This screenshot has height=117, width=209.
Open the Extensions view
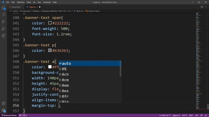[4, 35]
